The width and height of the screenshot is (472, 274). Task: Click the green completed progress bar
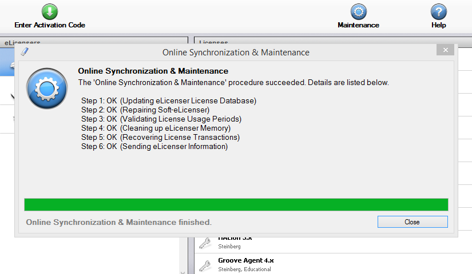coord(236,204)
